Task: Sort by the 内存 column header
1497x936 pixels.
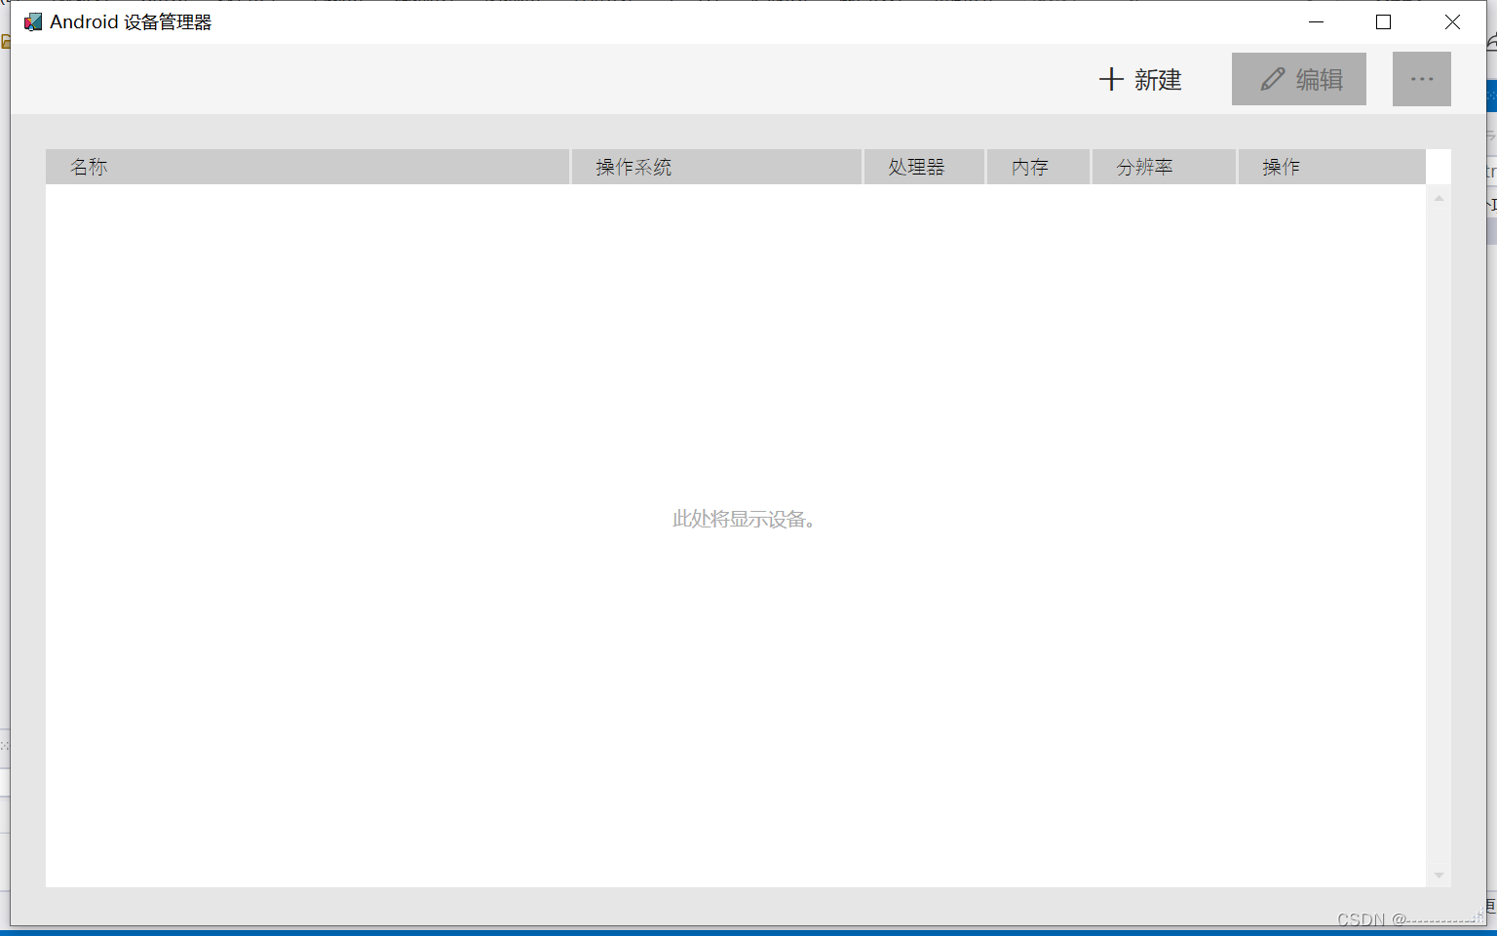Action: (1038, 167)
